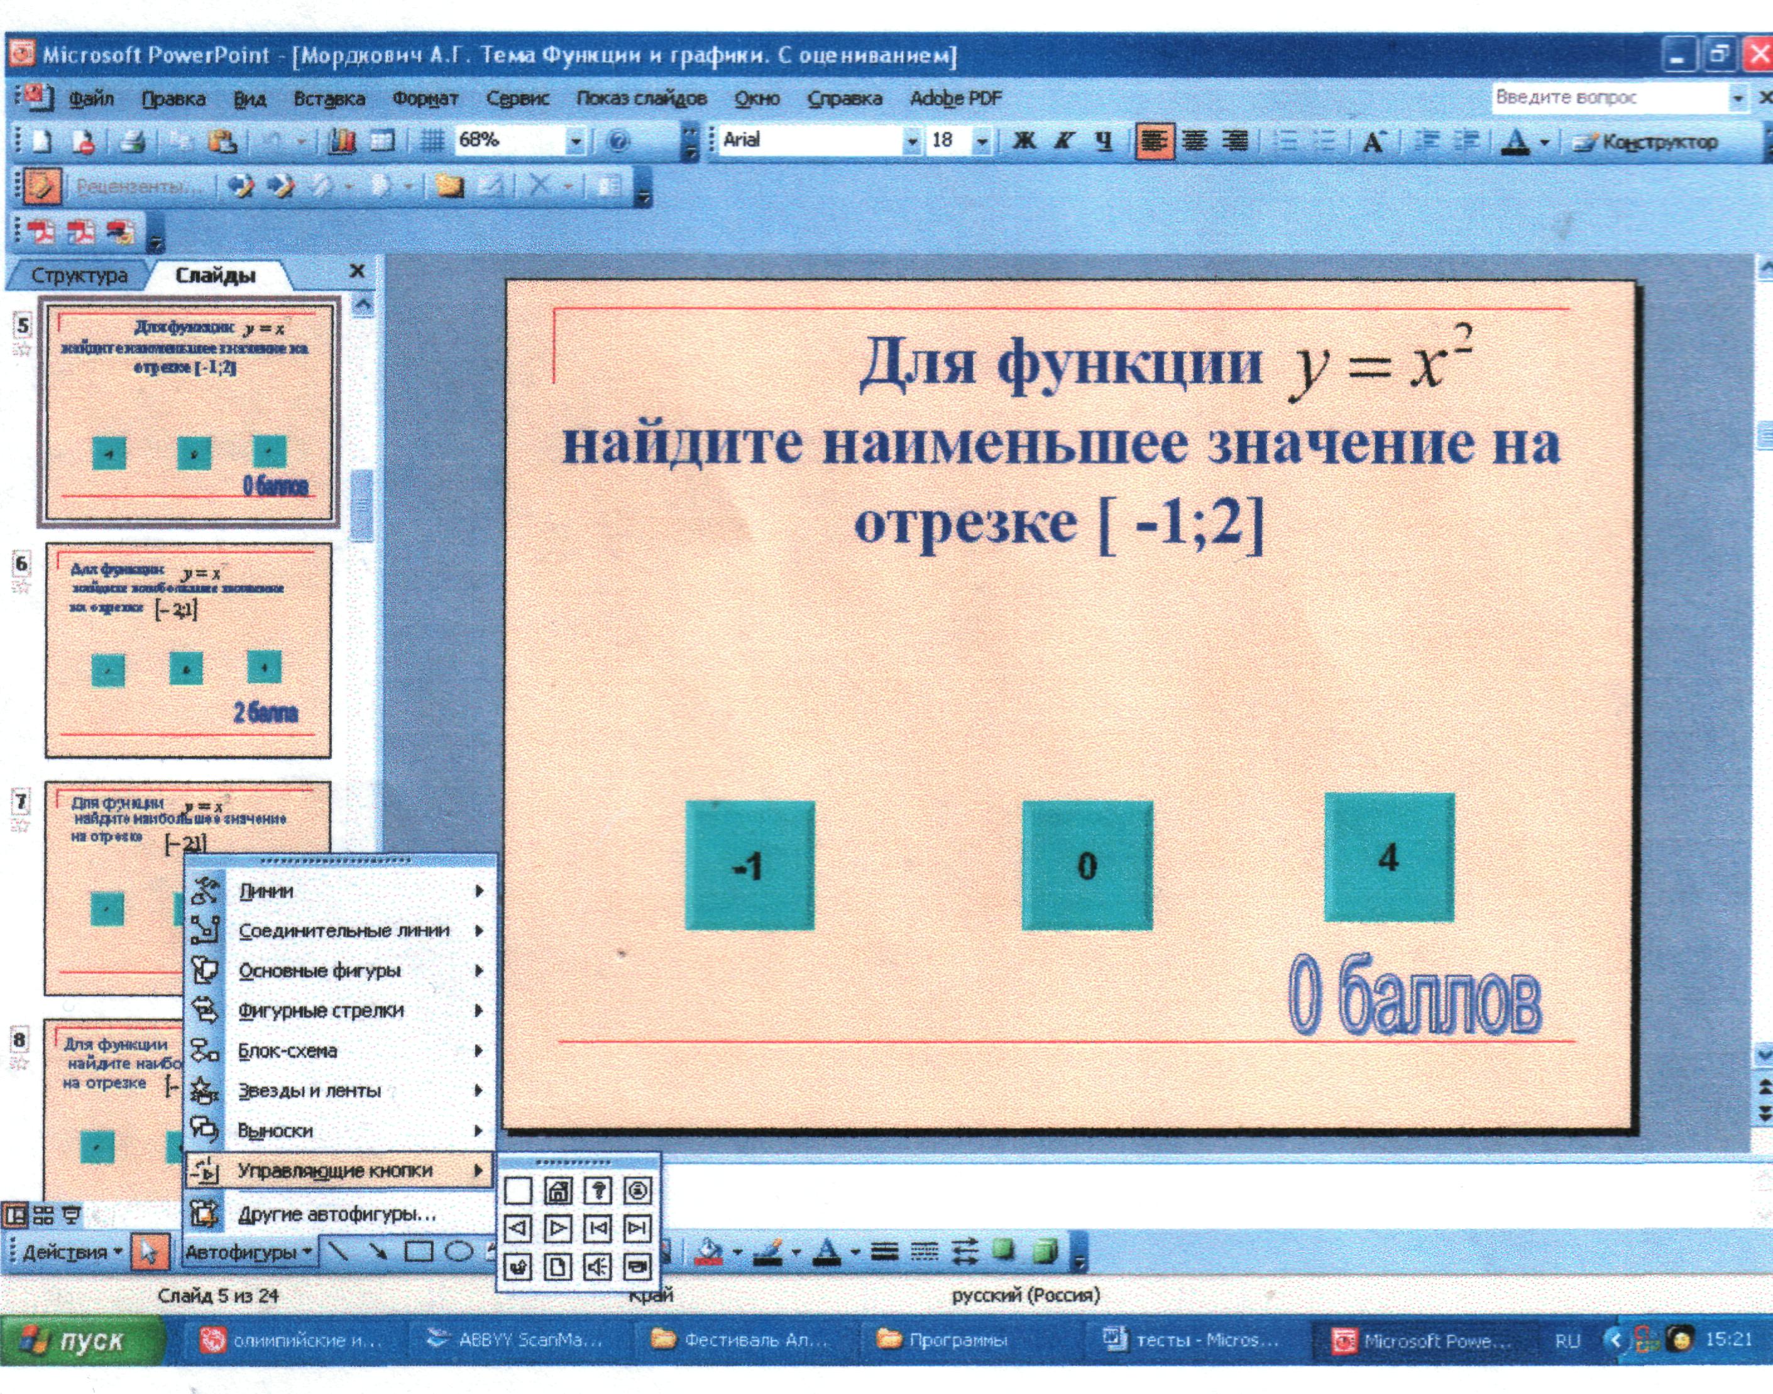Select the Return action button shape
Screen dimensions: 1773x1394
[x=519, y=1268]
